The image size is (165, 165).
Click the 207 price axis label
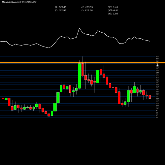(x=157, y=59)
